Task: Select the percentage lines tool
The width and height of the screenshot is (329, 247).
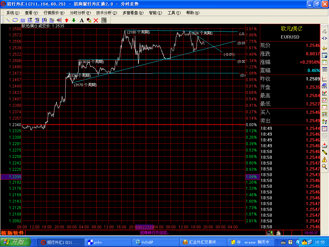Action: point(52,20)
